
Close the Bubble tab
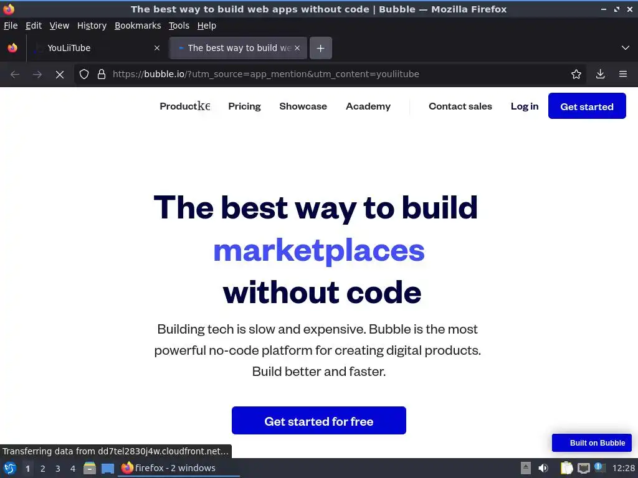297,48
